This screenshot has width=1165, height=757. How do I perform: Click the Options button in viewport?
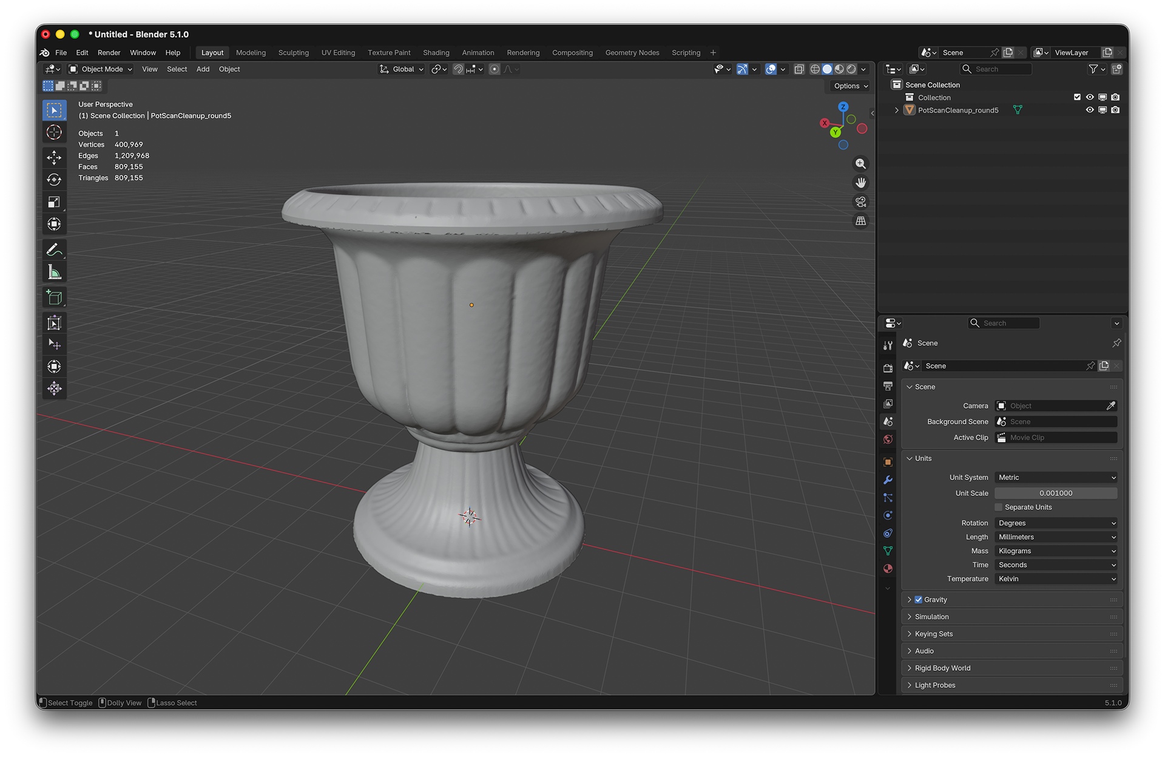850,86
